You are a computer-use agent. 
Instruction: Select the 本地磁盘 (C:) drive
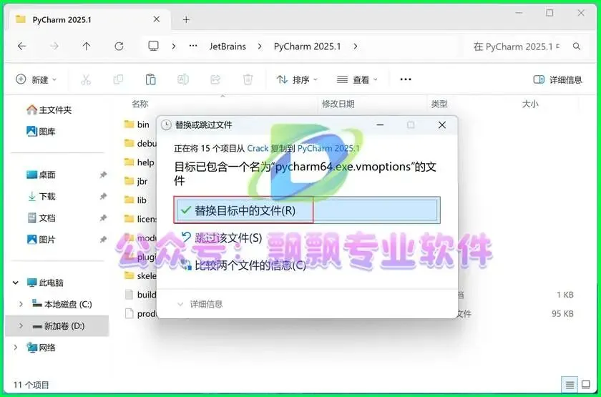tap(62, 304)
